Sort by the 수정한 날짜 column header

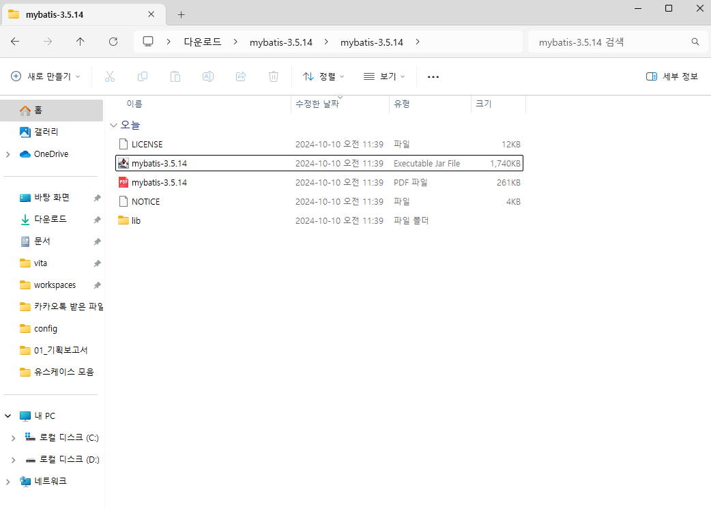(317, 104)
